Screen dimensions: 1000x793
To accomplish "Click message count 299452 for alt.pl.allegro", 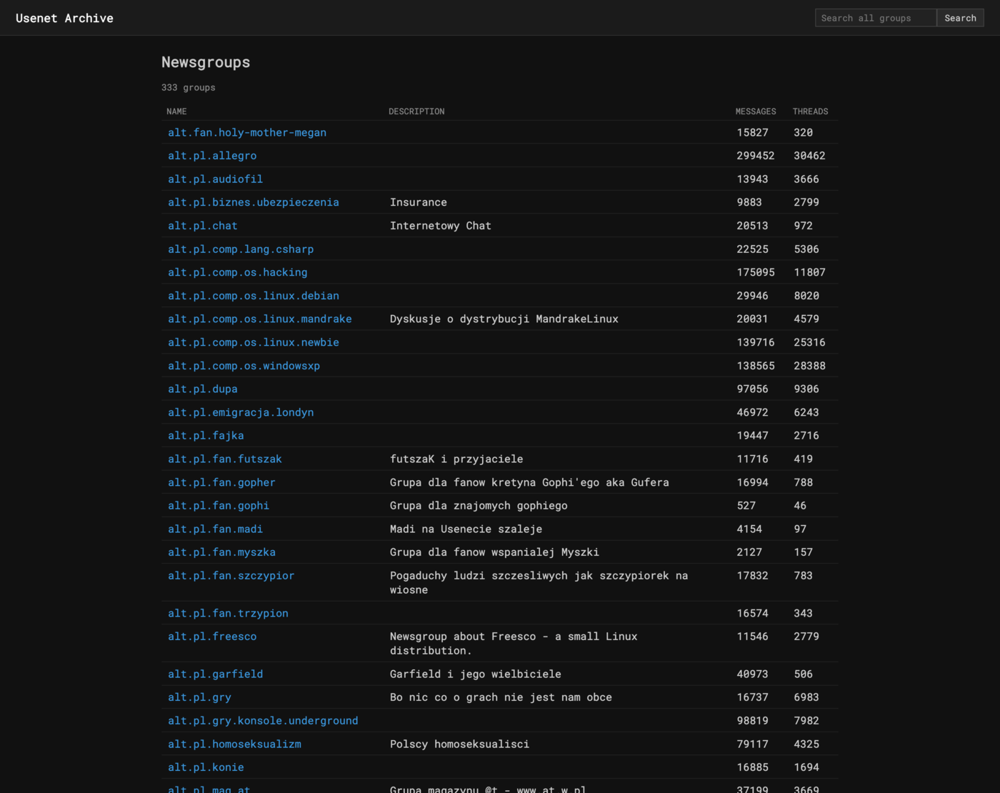I will pos(756,156).
